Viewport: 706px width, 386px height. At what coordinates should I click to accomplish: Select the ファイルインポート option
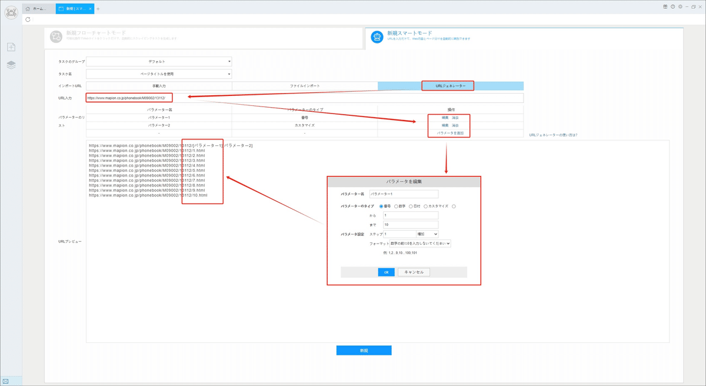click(305, 86)
